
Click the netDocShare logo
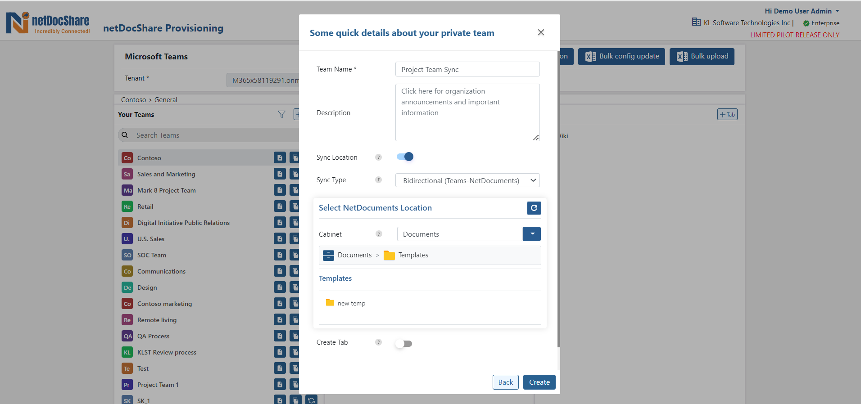click(x=48, y=22)
